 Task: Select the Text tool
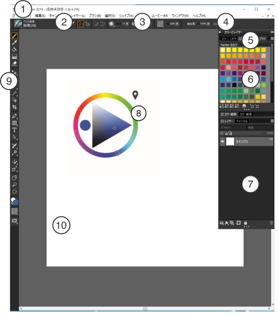point(15,130)
